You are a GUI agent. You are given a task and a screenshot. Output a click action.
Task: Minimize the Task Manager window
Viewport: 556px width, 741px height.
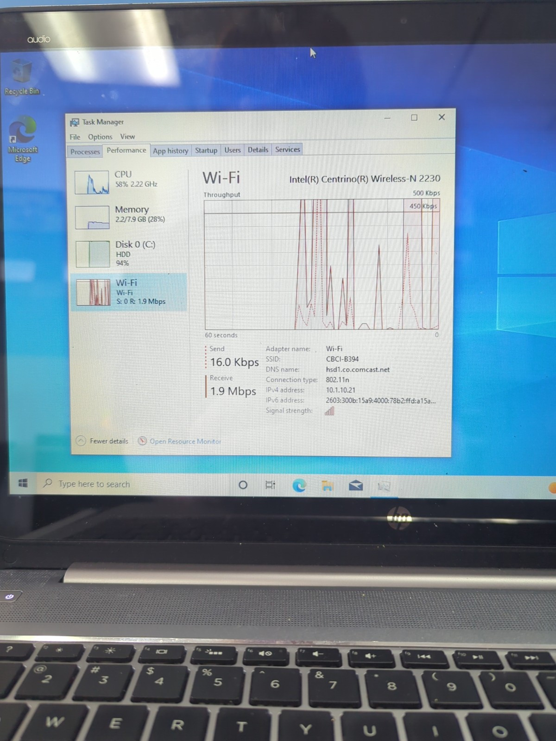point(387,118)
